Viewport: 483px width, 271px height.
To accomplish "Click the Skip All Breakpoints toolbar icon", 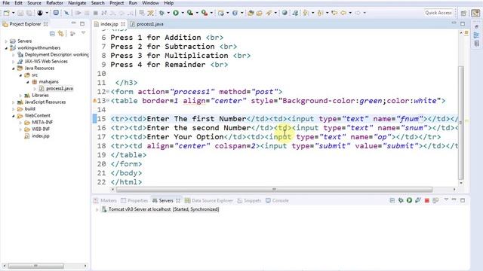I will [66, 13].
